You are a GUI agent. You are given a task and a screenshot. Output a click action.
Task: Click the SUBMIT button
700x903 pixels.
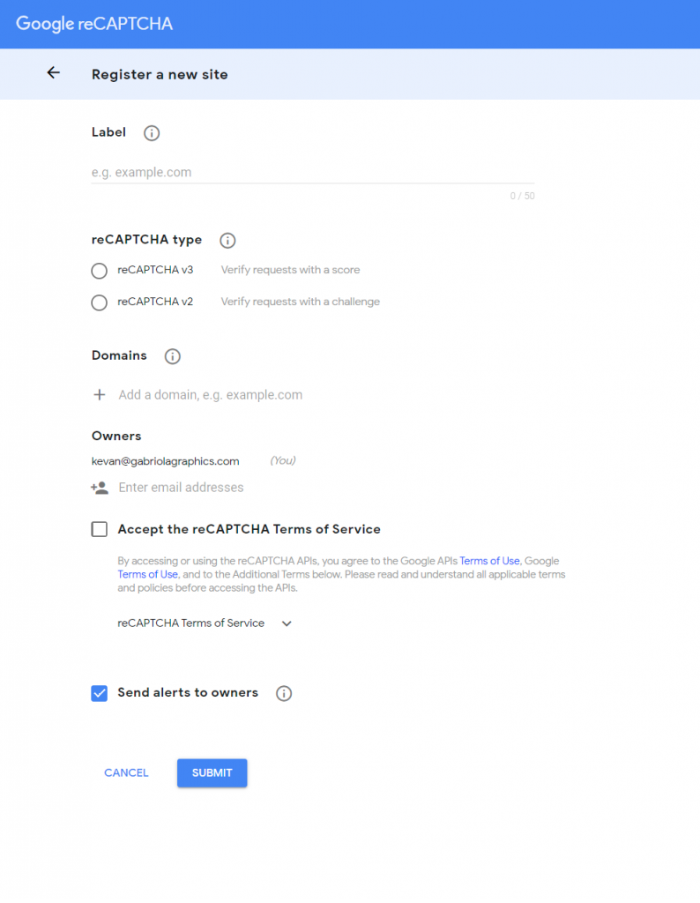[212, 772]
